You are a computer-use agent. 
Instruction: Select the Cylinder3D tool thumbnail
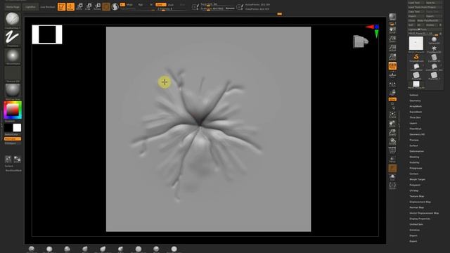434,58
